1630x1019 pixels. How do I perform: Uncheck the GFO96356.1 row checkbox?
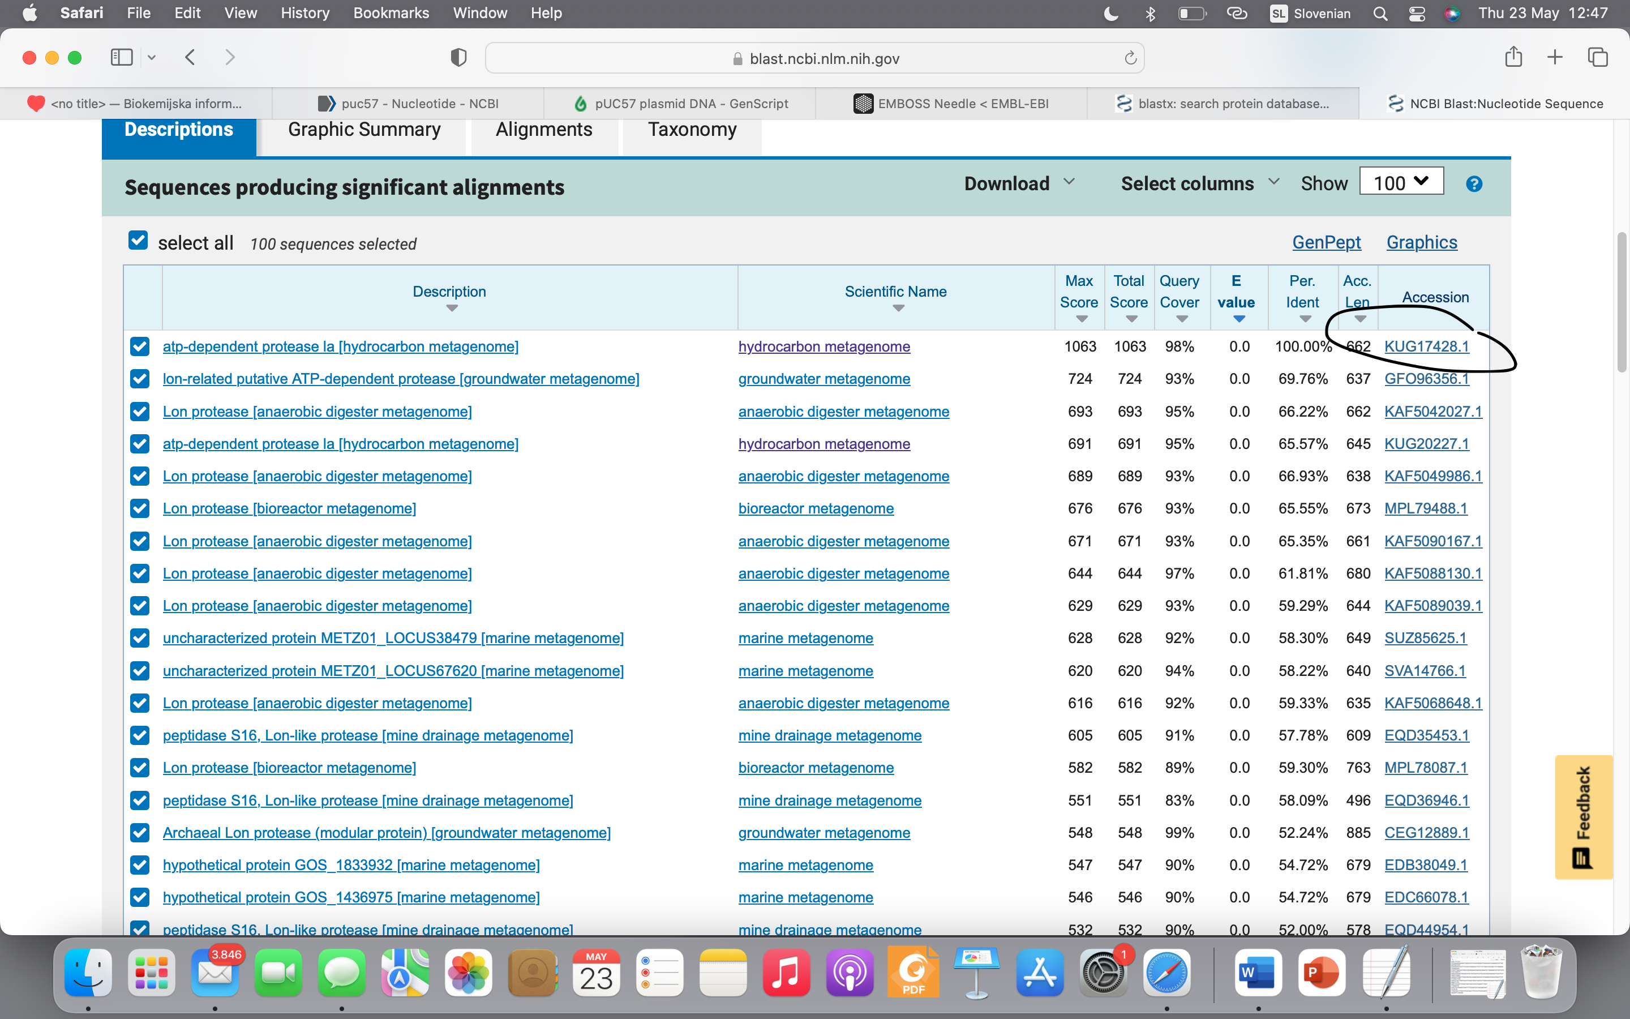point(140,379)
